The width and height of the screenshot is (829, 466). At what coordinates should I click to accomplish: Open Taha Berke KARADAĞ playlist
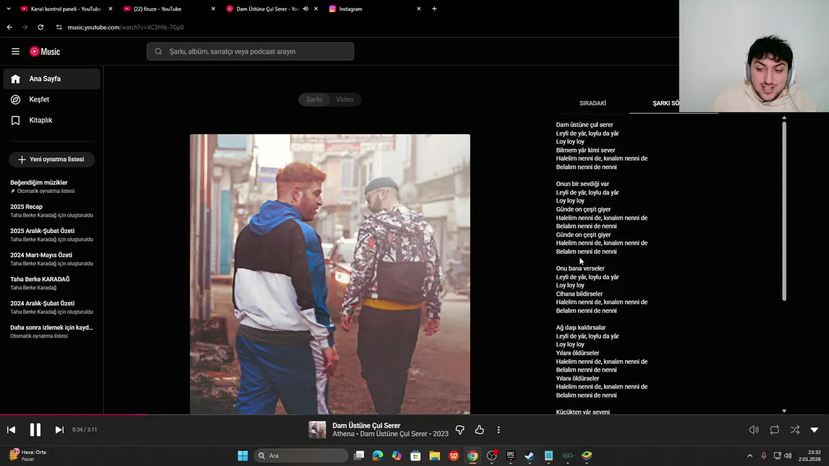pyautogui.click(x=52, y=283)
